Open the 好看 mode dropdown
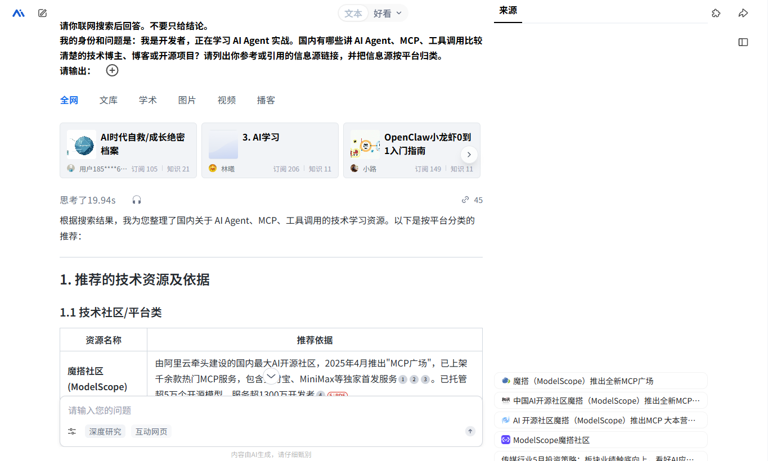This screenshot has height=461, width=768. click(x=388, y=13)
